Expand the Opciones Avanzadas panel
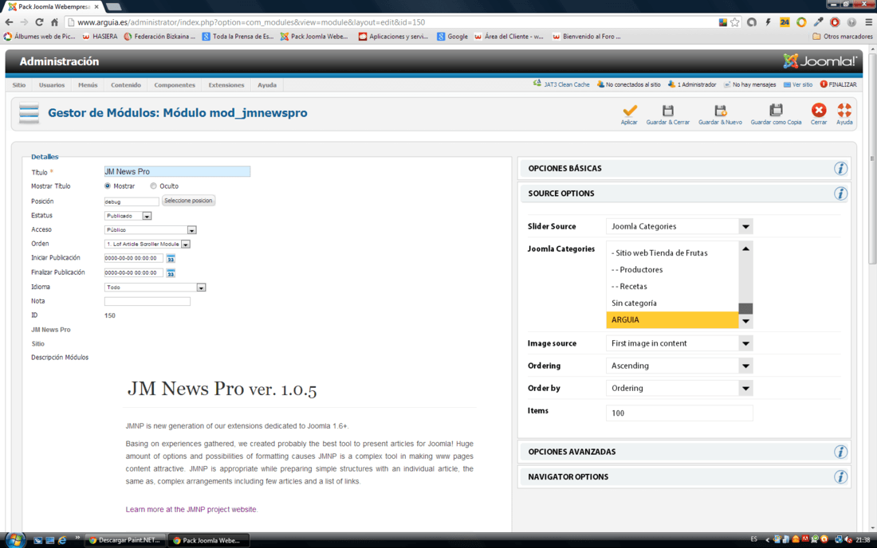The image size is (877, 548). click(683, 452)
